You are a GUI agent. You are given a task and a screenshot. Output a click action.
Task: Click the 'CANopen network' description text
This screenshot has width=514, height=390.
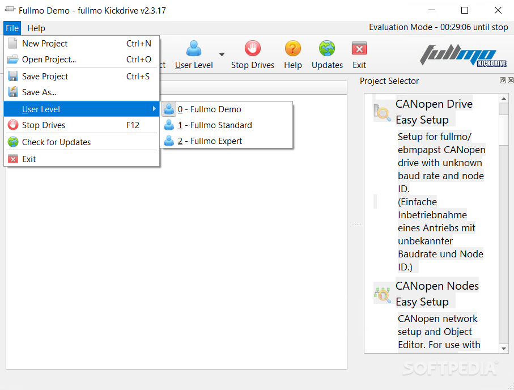437,319
